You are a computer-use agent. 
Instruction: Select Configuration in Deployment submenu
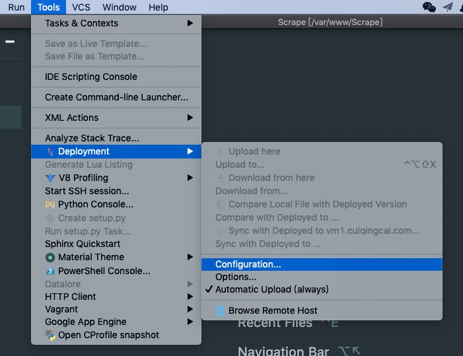pos(322,264)
